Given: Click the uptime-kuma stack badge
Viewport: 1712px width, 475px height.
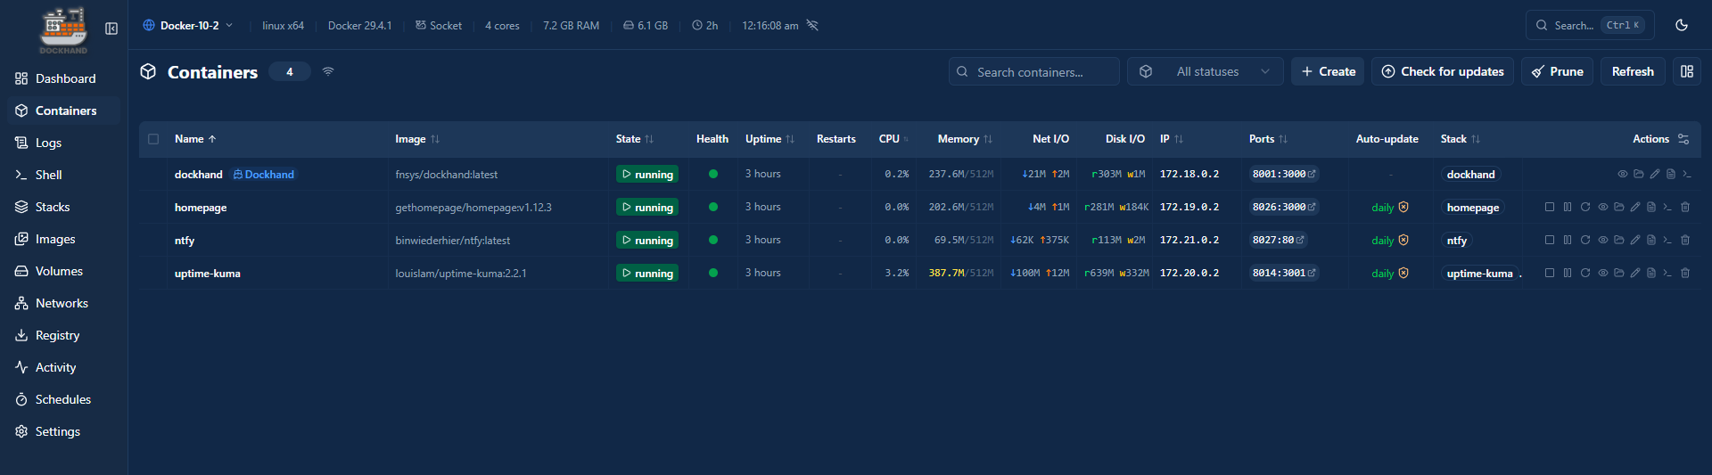Looking at the screenshot, I should [x=1479, y=274].
